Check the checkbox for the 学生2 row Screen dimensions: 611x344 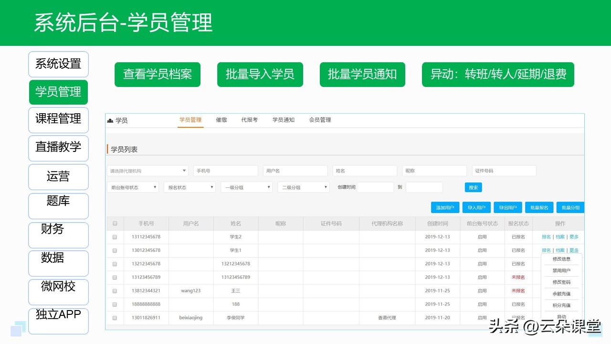click(x=115, y=236)
